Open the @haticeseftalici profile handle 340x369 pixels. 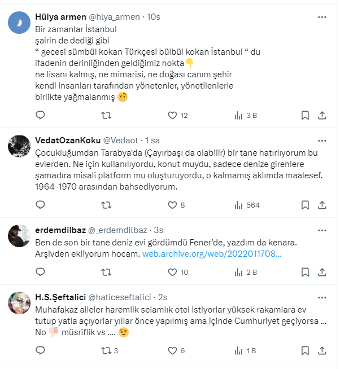[125, 297]
